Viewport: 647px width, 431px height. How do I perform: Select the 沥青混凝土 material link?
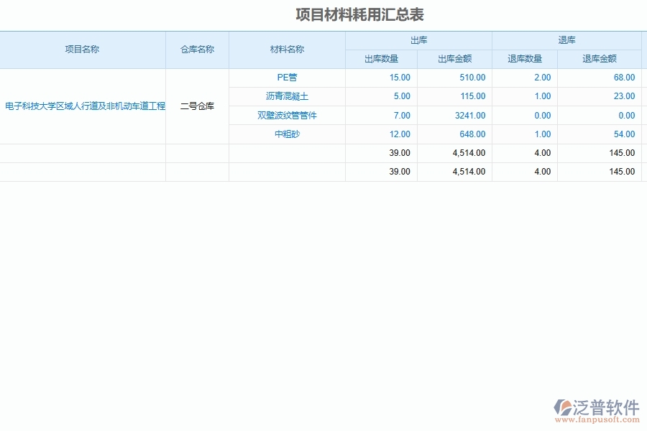(286, 96)
